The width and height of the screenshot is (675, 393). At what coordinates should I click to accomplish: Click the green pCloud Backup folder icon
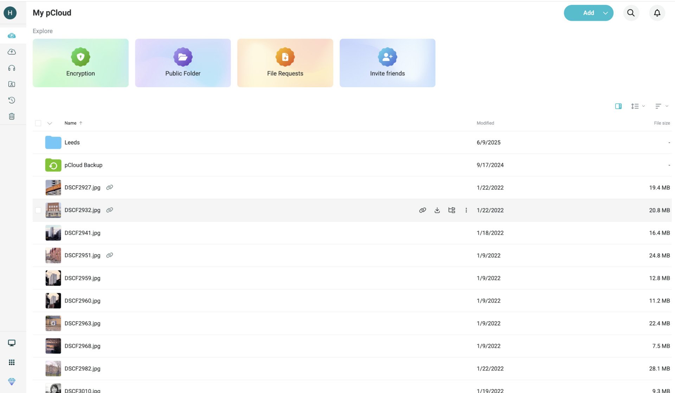pos(53,165)
